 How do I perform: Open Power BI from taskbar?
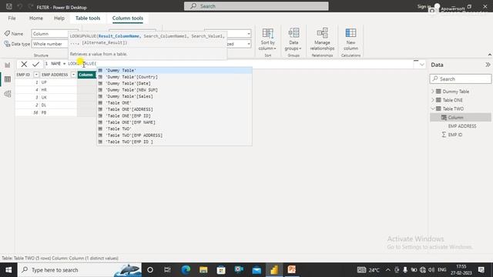(274, 270)
